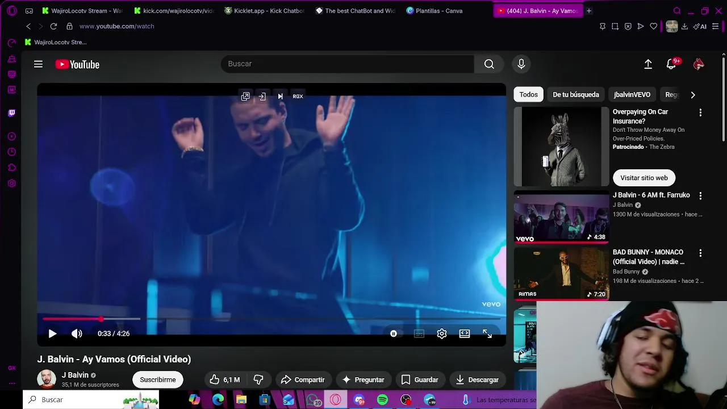Open a new browser tab
Screen dimensions: 727x409
point(589,11)
